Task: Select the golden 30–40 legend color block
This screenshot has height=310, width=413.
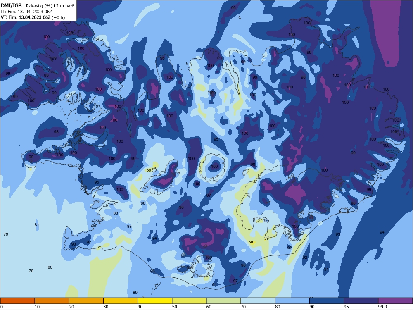Action: (121, 301)
